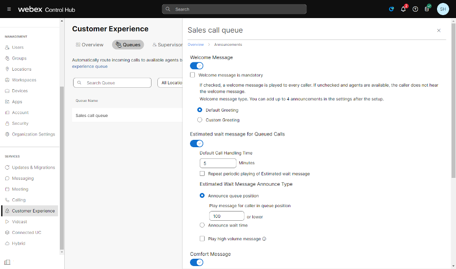Open the Webex assistant icon in header

(x=391, y=9)
